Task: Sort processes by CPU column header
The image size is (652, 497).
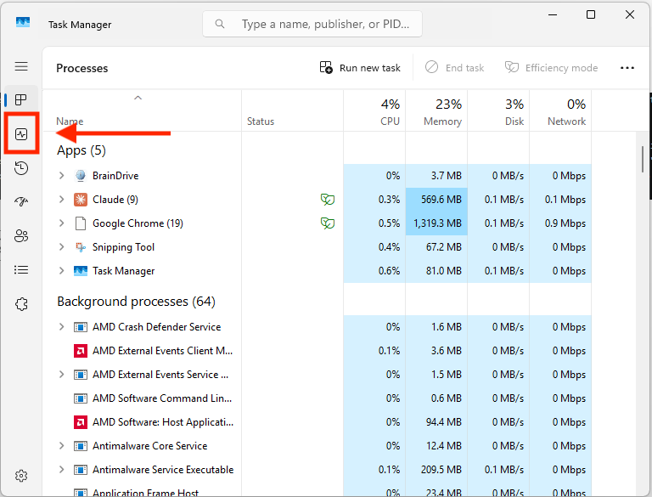Action: (x=374, y=111)
